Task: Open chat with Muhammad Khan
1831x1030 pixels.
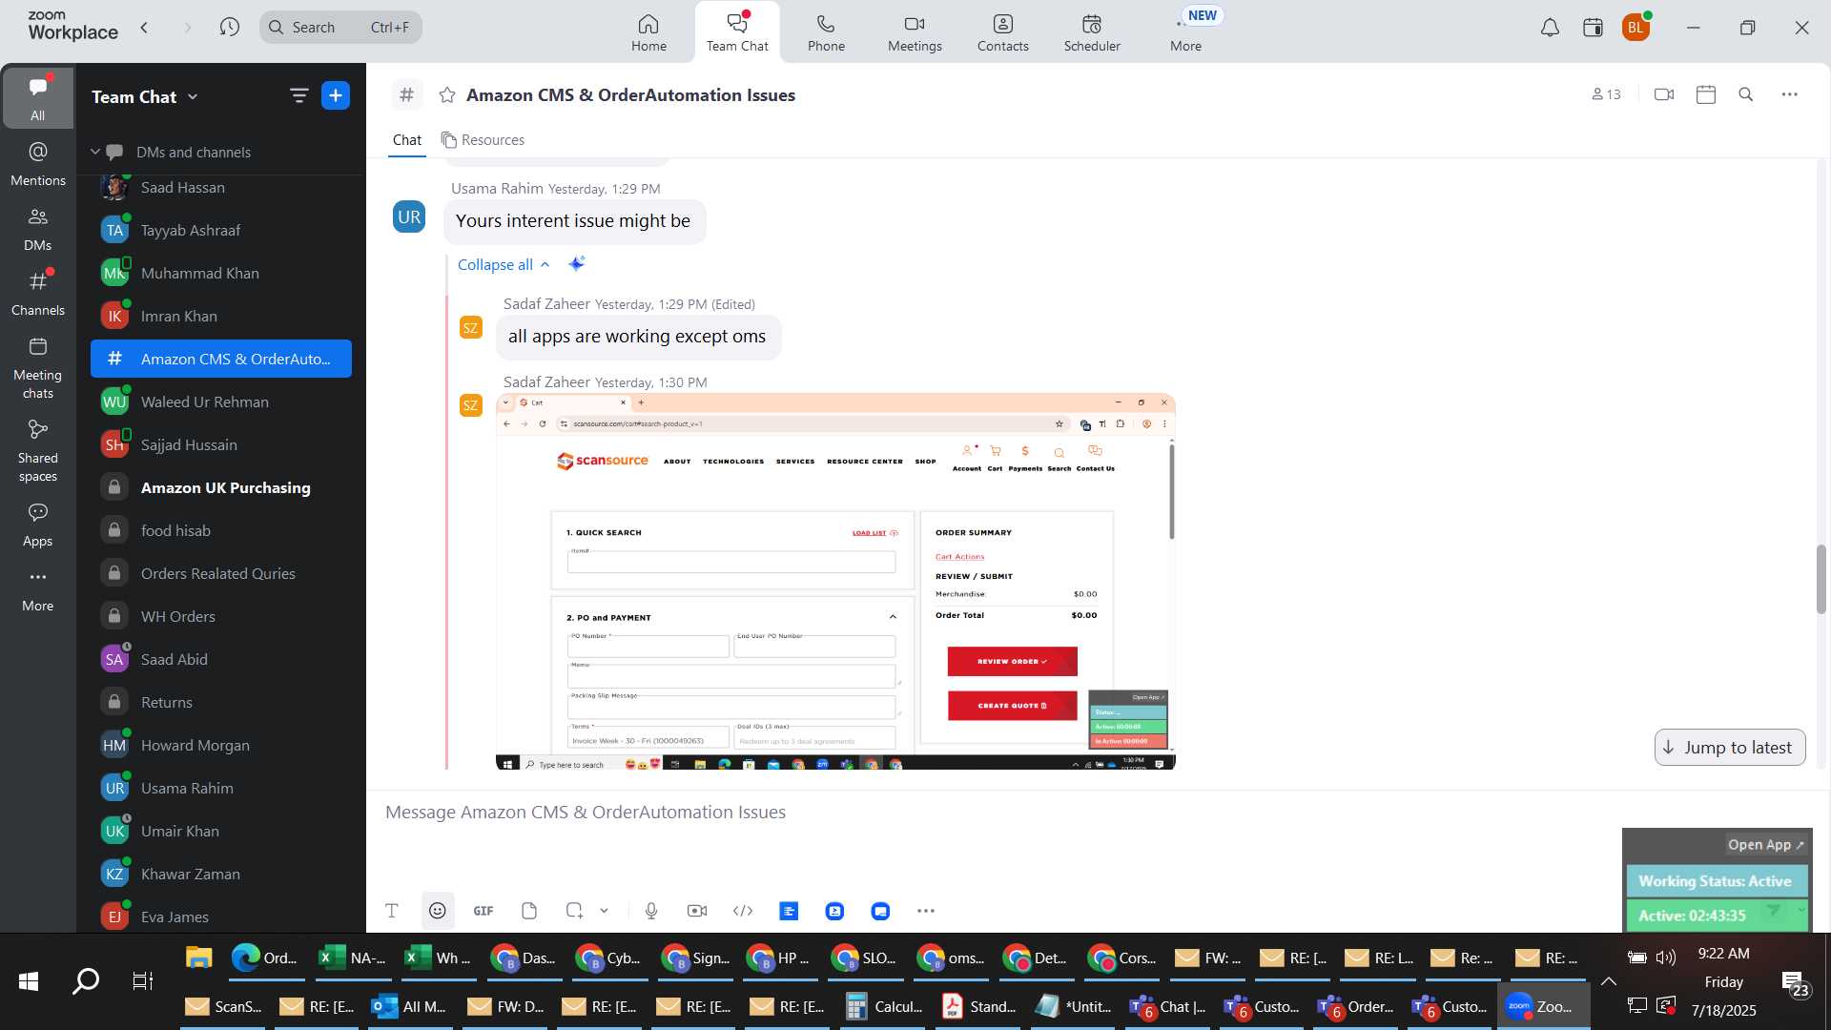Action: click(x=221, y=273)
